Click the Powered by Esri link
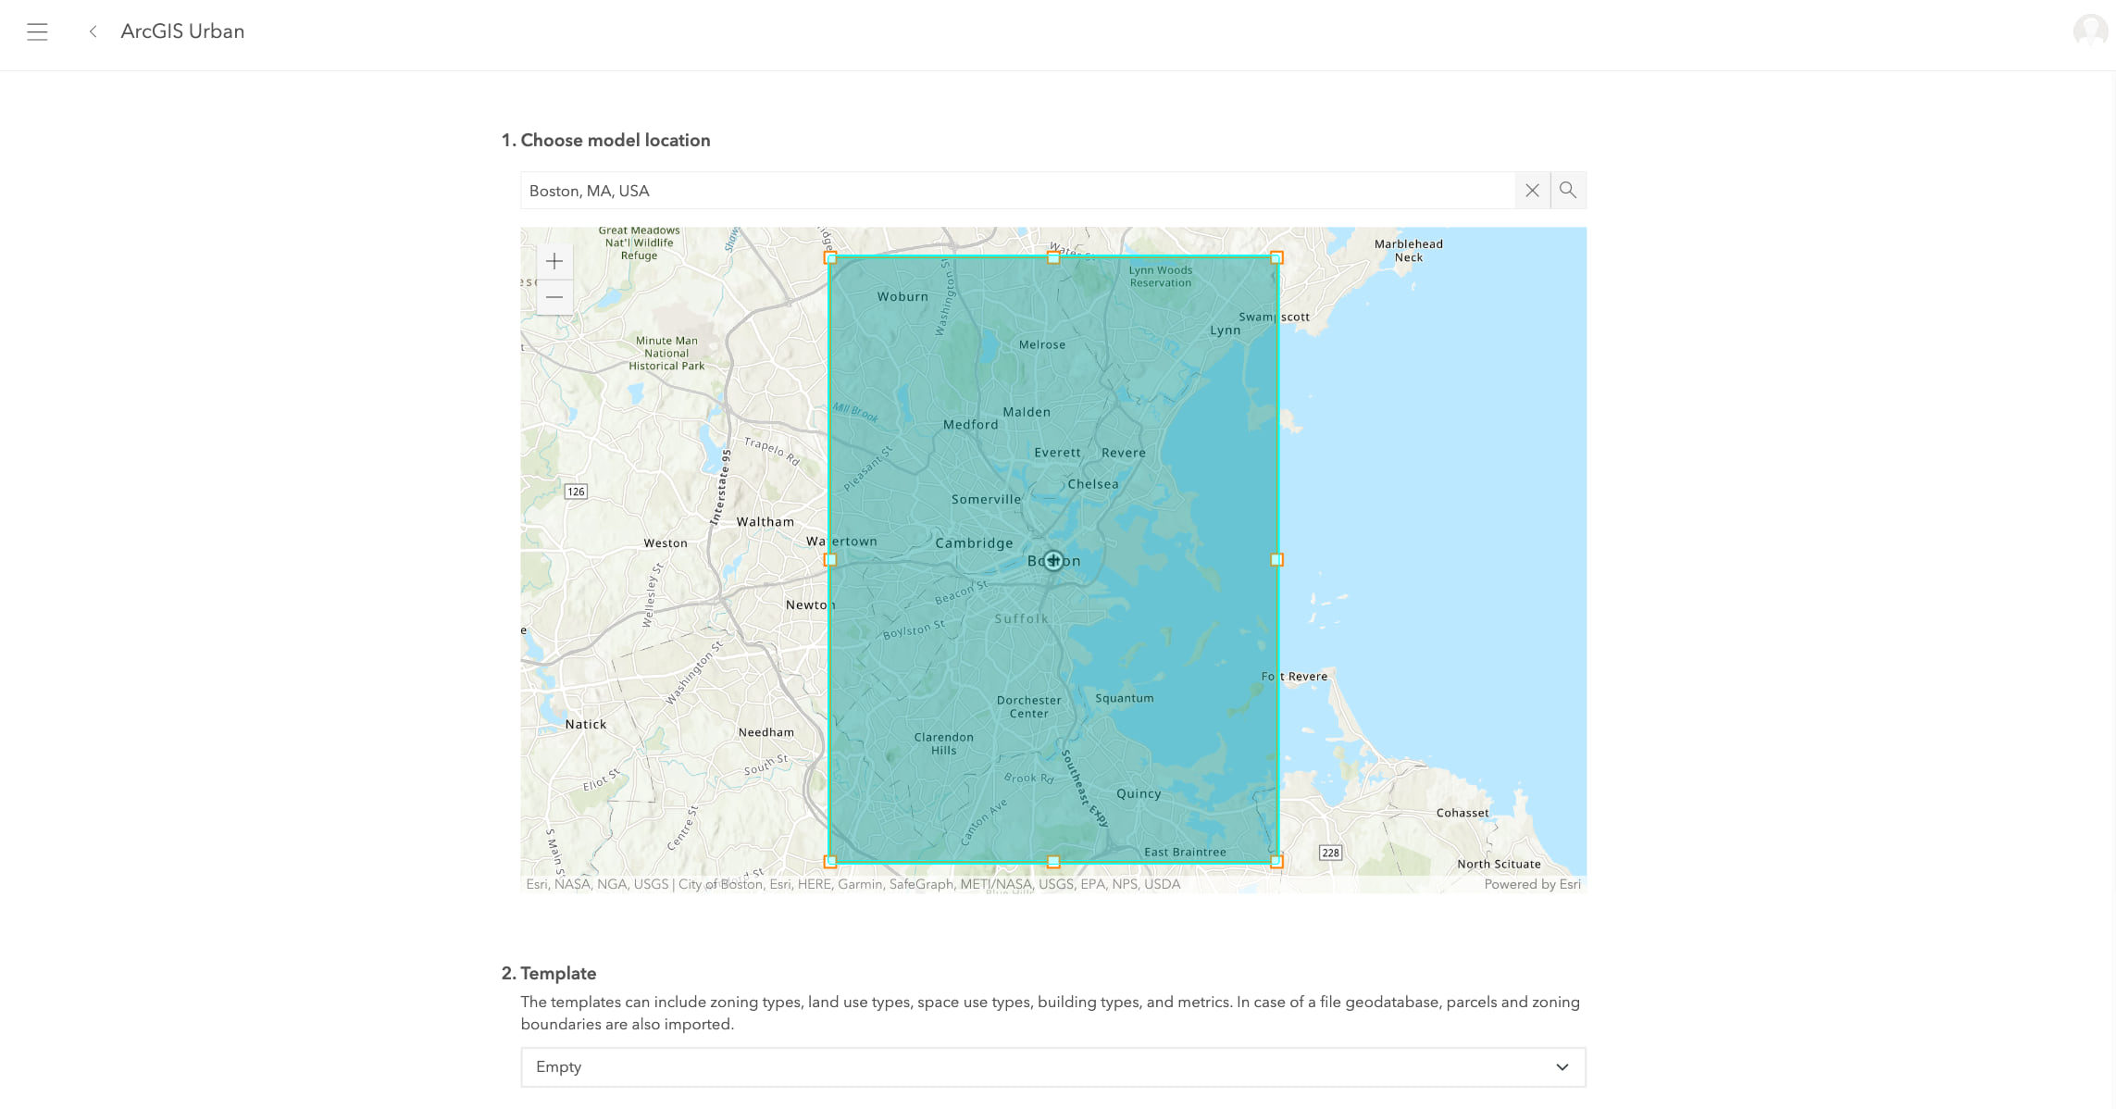 tap(1534, 884)
